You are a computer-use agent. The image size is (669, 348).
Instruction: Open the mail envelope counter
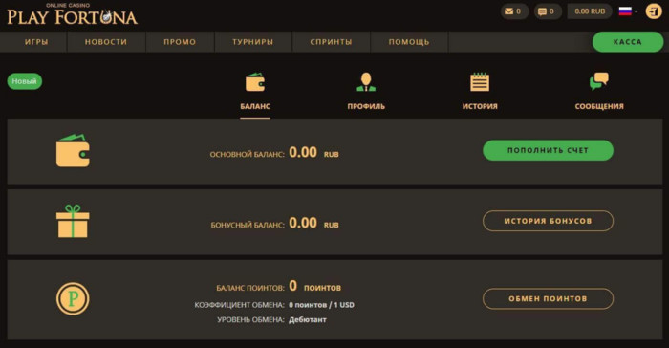pos(514,11)
